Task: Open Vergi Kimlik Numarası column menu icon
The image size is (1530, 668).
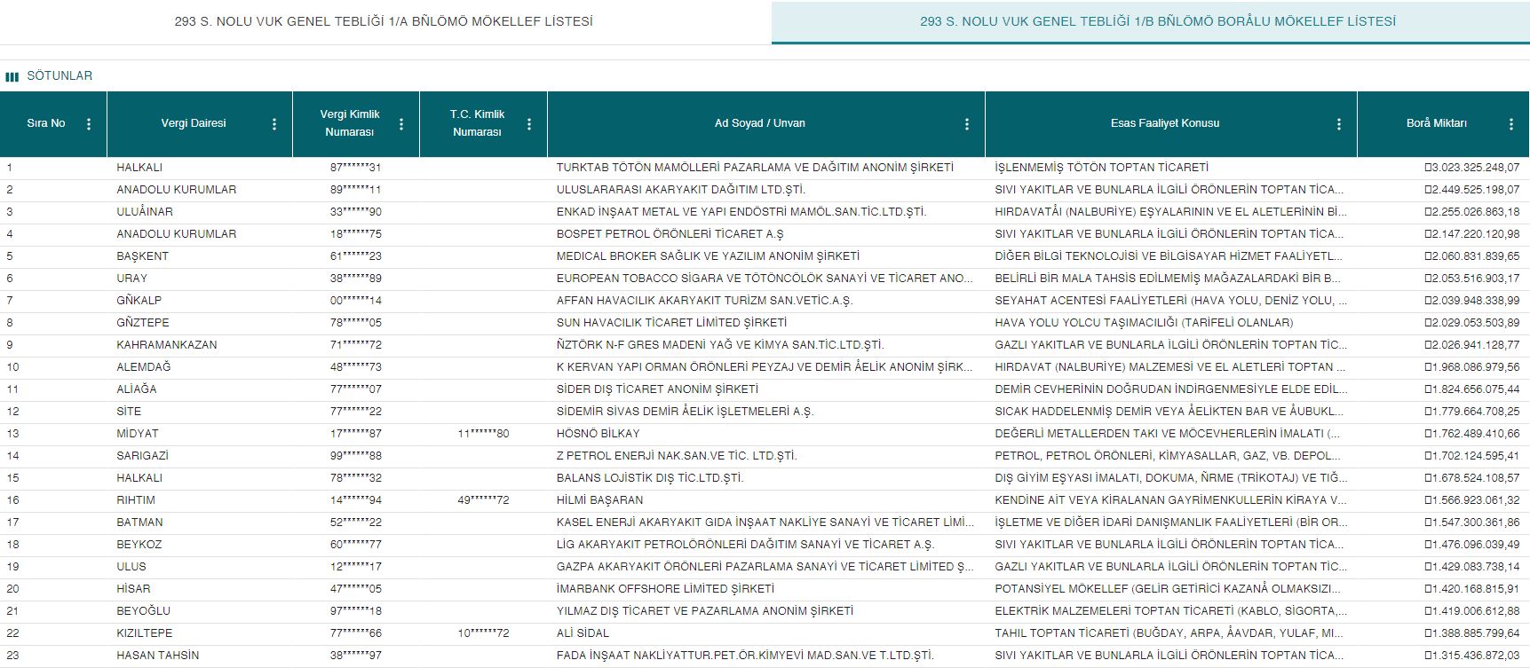Action: 401,124
